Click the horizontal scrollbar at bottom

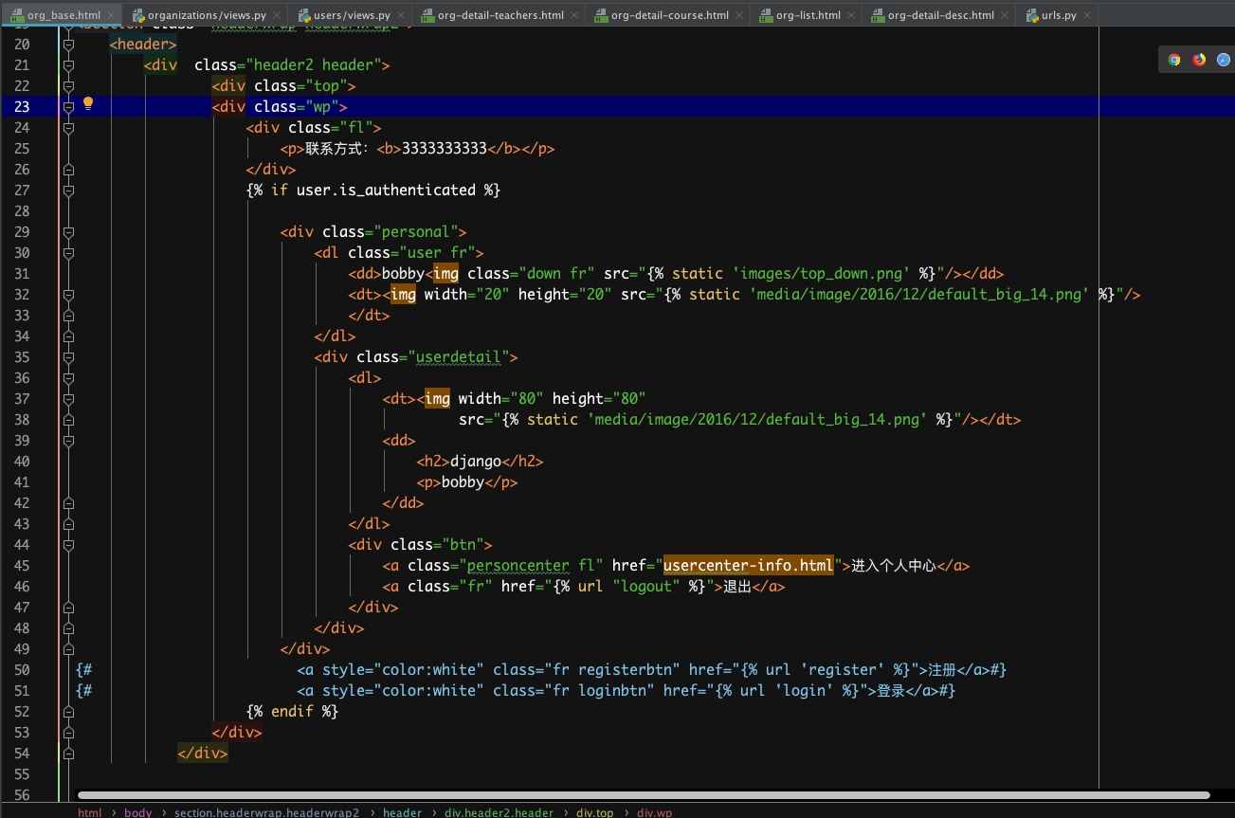pyautogui.click(x=643, y=795)
